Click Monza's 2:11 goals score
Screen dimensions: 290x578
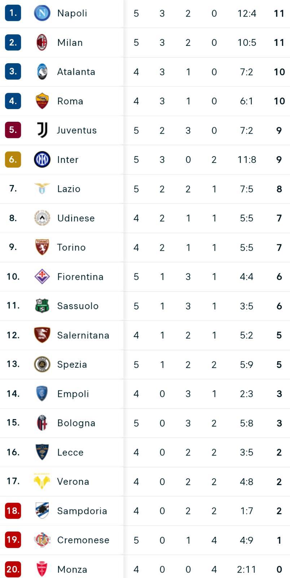tap(247, 570)
